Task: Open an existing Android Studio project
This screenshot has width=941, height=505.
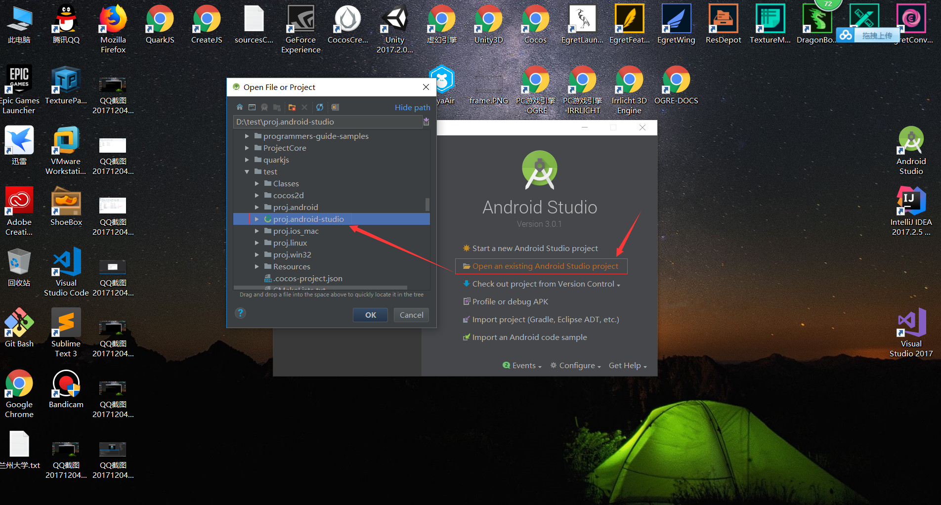Action: [541, 266]
